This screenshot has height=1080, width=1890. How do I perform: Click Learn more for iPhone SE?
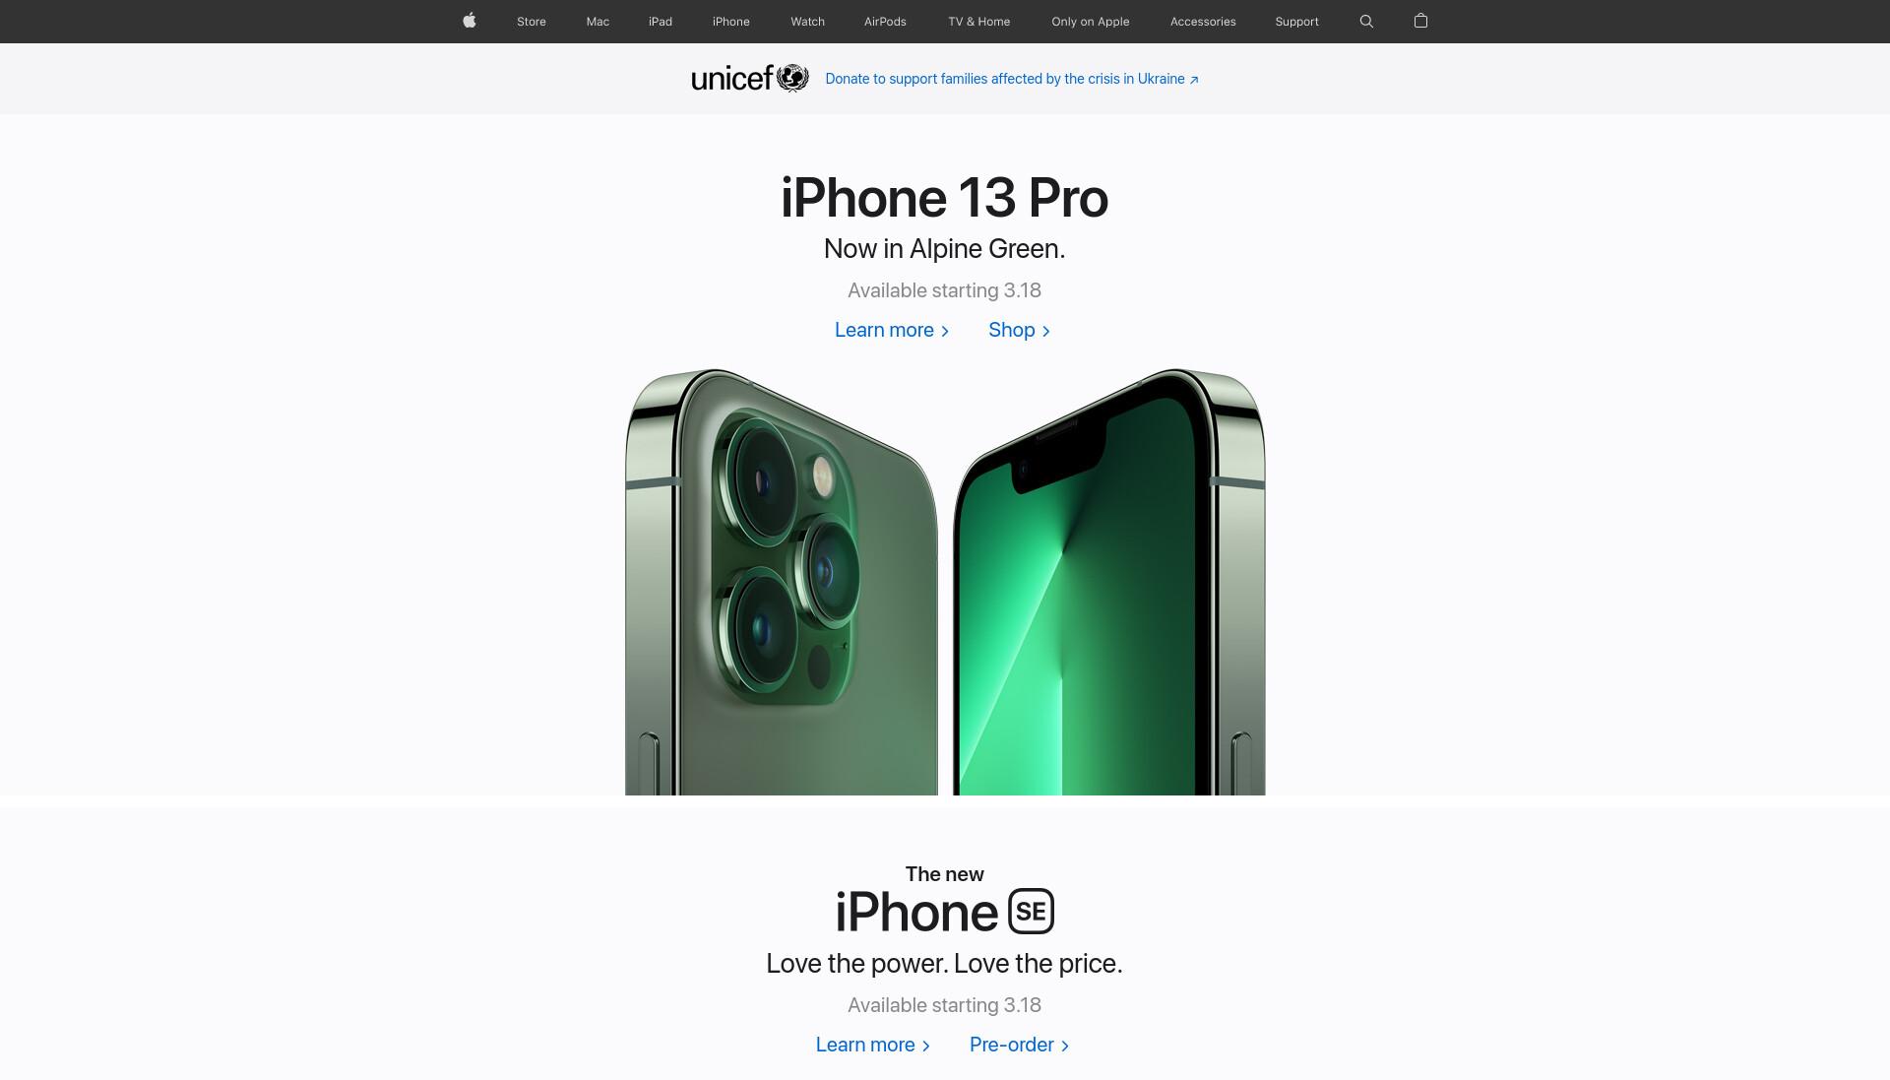coord(873,1045)
